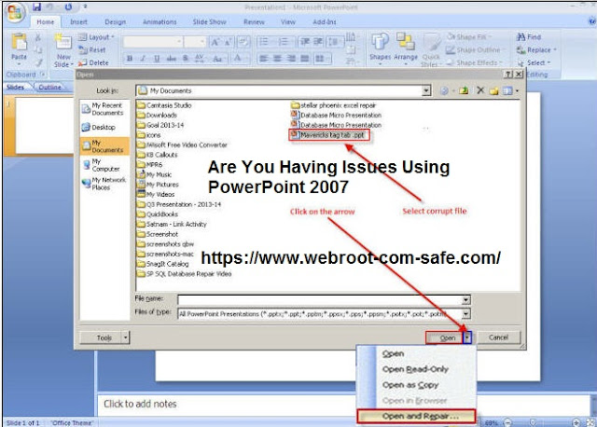Click the Bullets list icon
This screenshot has height=427, width=597.
point(263,41)
